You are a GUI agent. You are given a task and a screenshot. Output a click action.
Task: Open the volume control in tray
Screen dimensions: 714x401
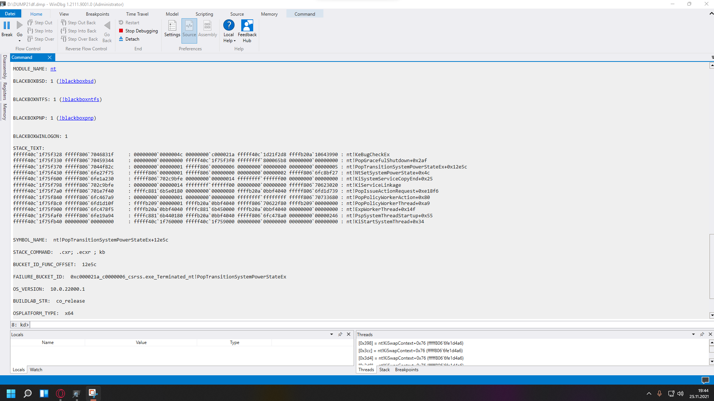coord(680,394)
